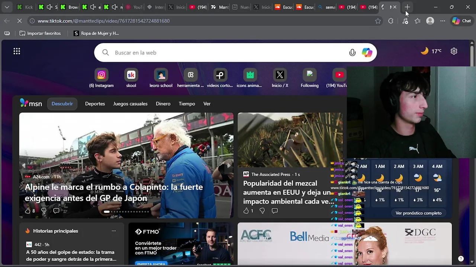Open the Alpine Colapinto headline
The width and height of the screenshot is (476, 267).
(x=114, y=192)
